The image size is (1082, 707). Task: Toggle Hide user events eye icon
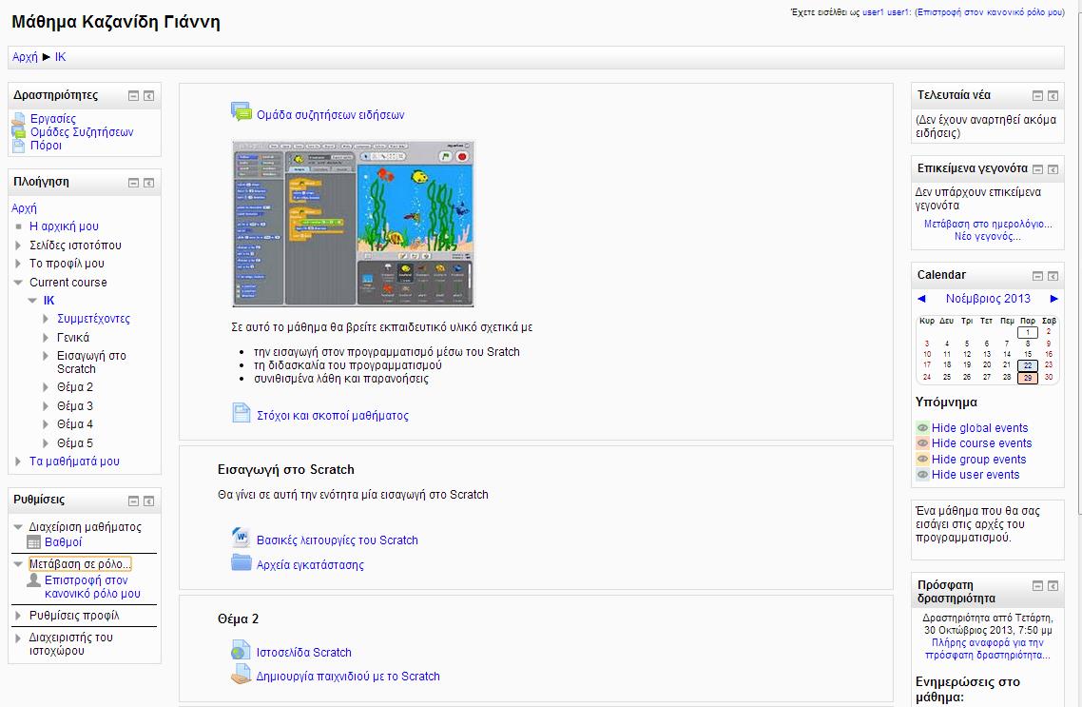pos(922,474)
